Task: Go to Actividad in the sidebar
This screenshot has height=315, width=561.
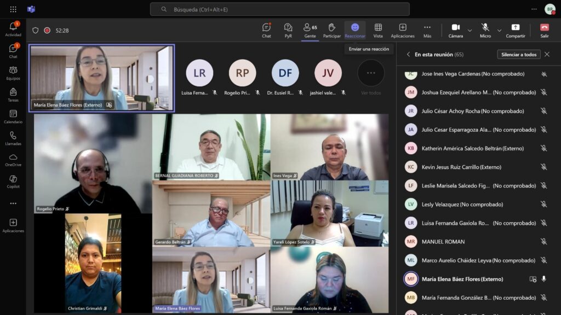Action: click(x=13, y=29)
